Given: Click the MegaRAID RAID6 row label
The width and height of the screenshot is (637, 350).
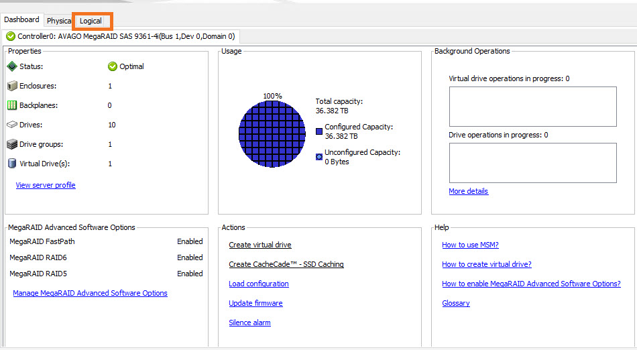Looking at the screenshot, I should [x=38, y=258].
